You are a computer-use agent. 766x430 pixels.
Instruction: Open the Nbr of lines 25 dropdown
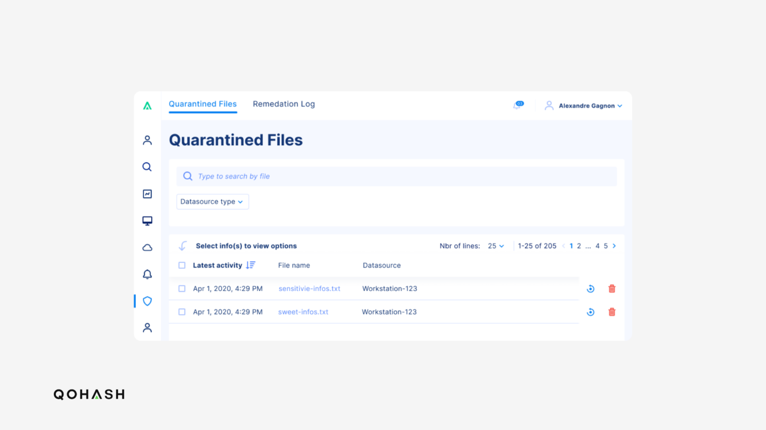pyautogui.click(x=496, y=246)
